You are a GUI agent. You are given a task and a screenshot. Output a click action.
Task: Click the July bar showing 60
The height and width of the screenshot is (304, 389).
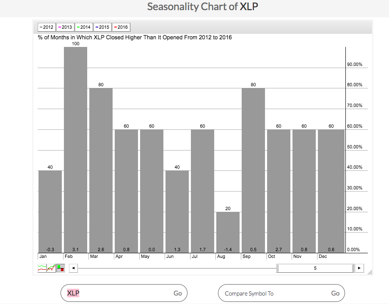(202, 191)
